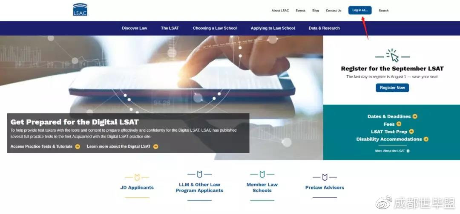Open the Data & Research menu
This screenshot has height=214, width=460.
(324, 28)
